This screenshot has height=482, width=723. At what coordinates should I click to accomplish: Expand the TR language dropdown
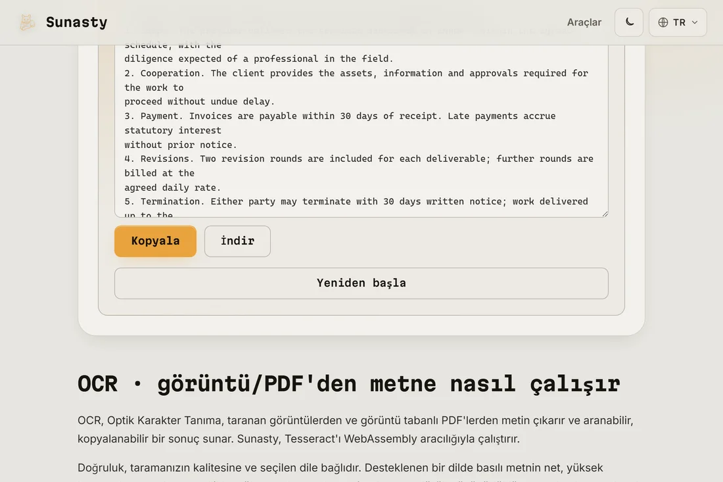pos(678,22)
